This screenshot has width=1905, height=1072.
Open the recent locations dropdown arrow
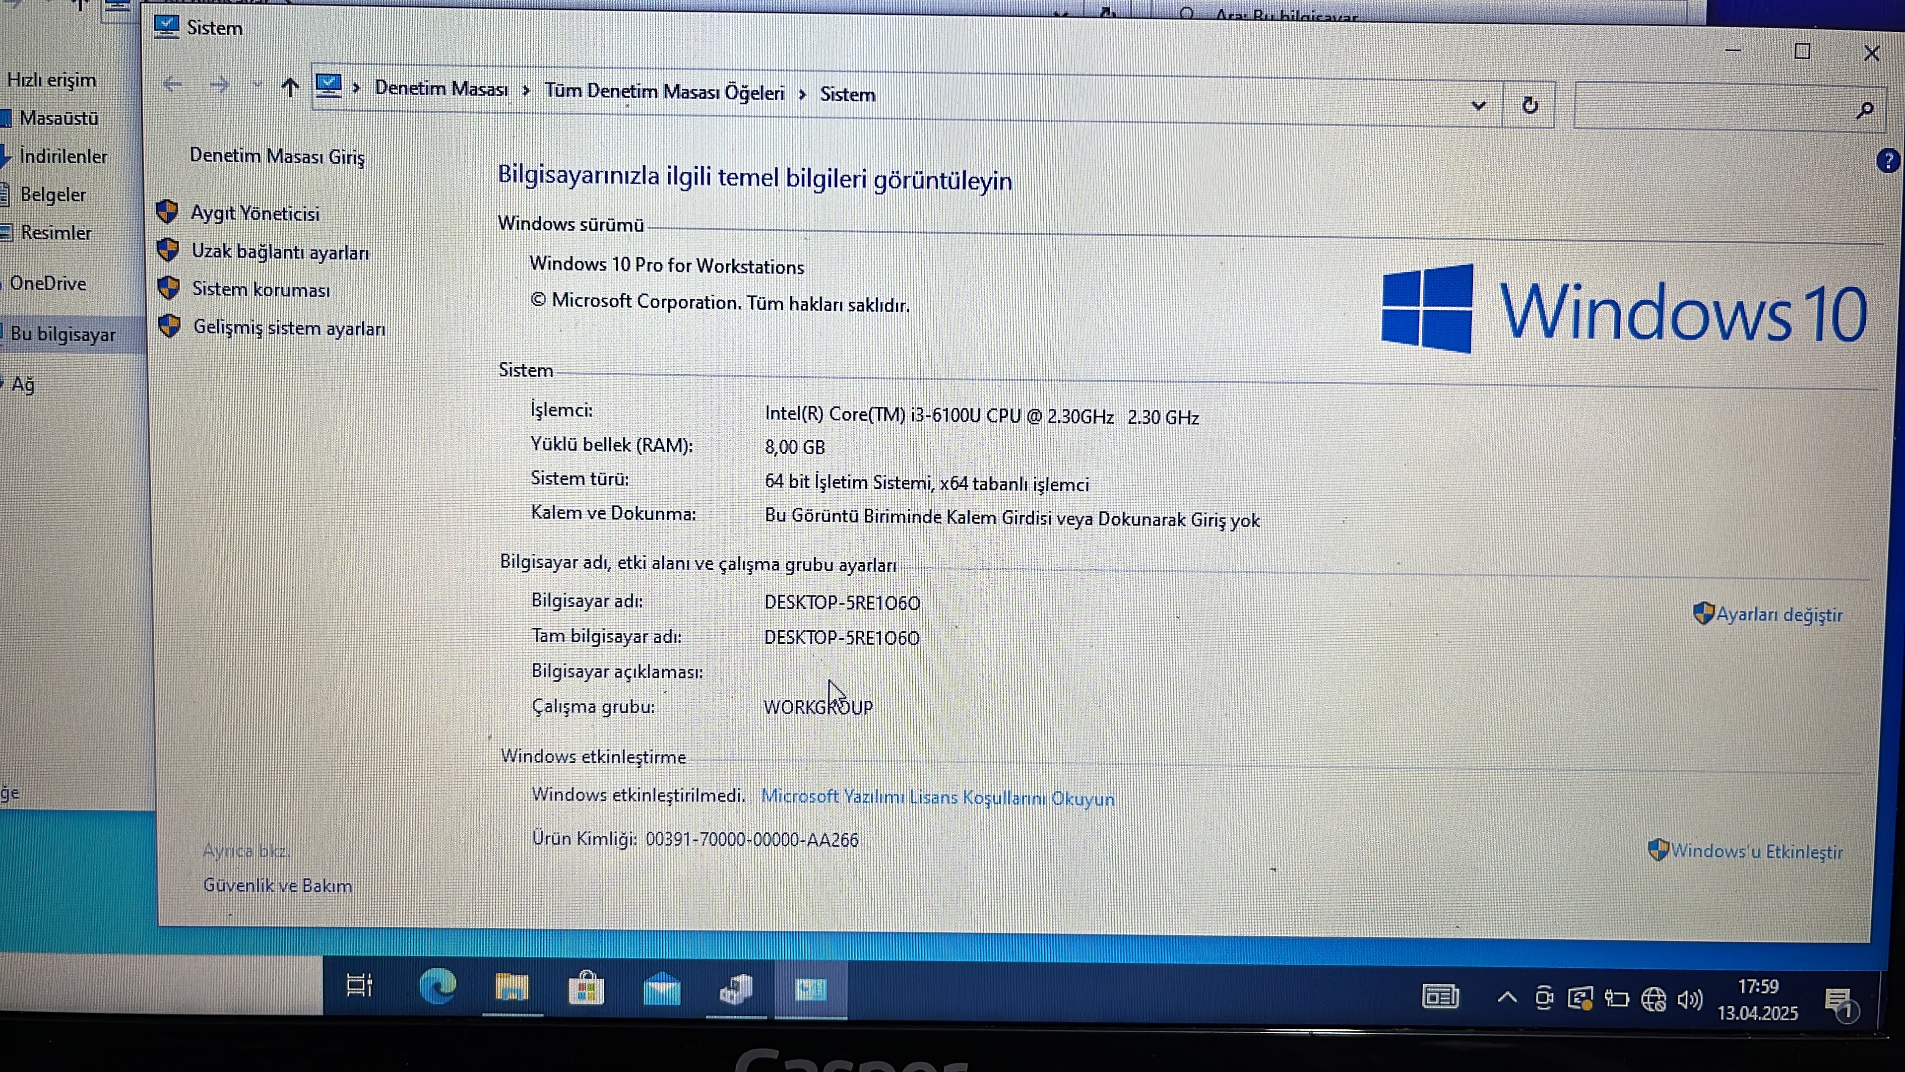[256, 86]
